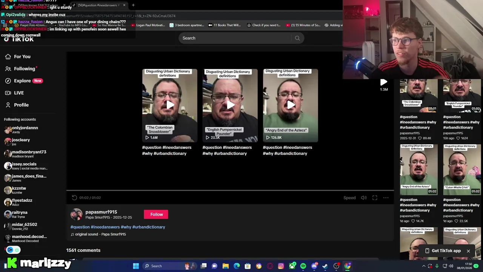
Task: Like the sidebar video showing 22.5K likes
Action: pos(456,221)
